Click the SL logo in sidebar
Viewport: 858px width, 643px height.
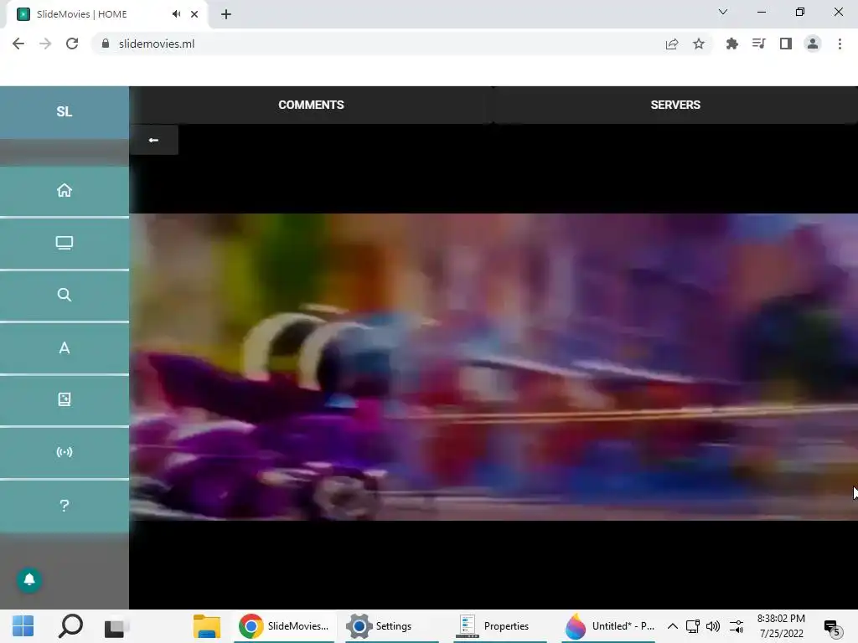(x=64, y=111)
